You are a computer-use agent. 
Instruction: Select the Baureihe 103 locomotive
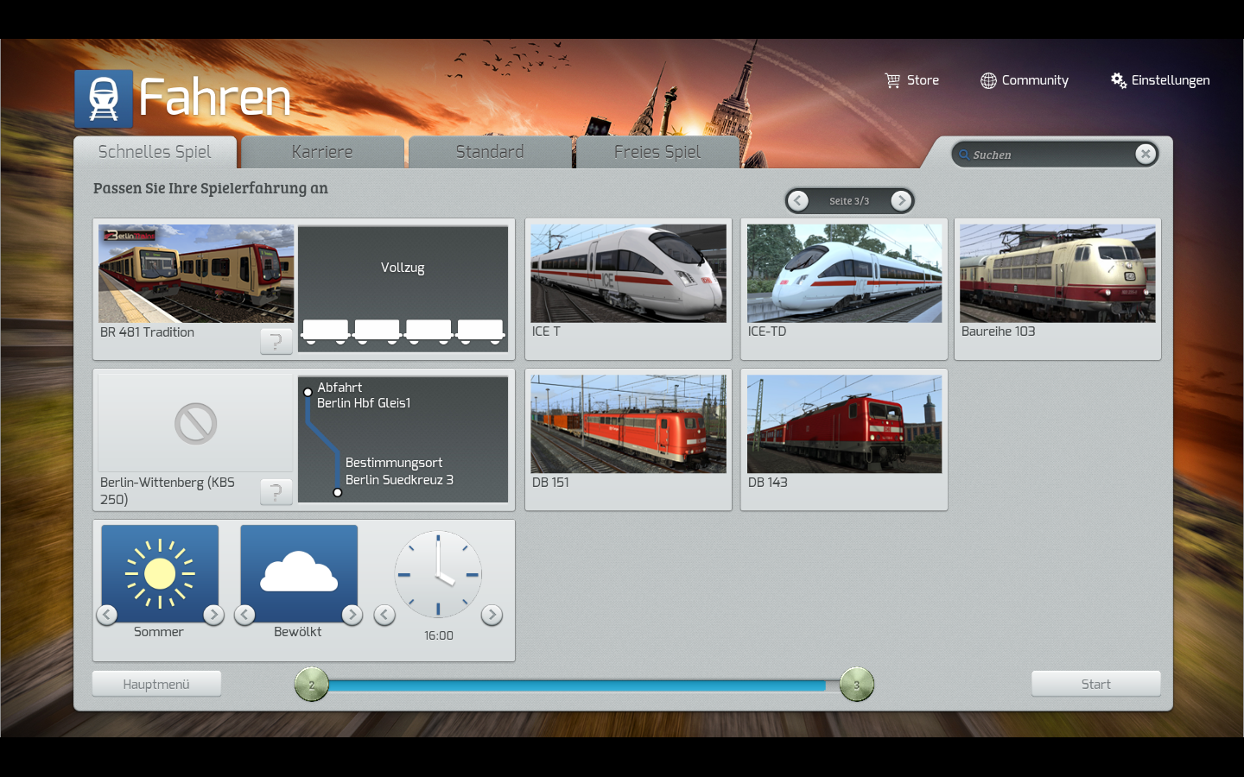pos(1057,289)
